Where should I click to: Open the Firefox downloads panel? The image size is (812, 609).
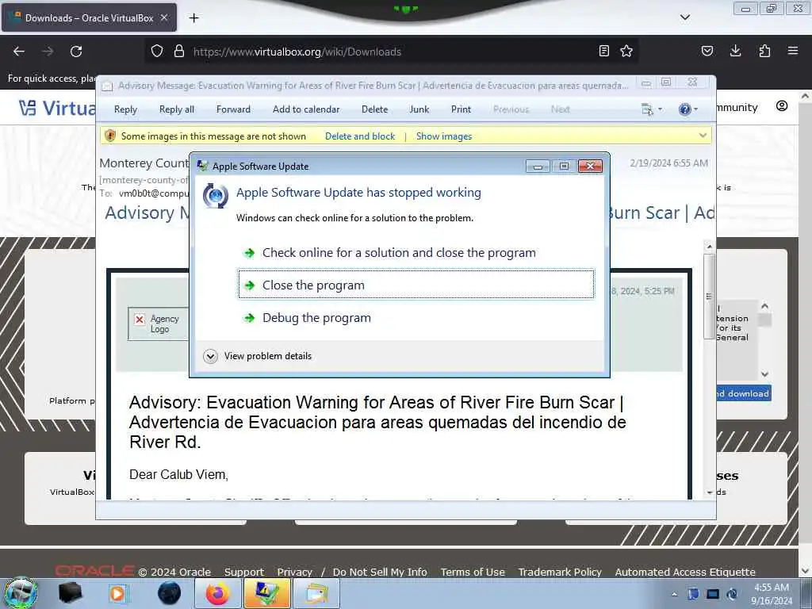(735, 51)
